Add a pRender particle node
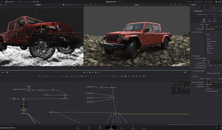The width and height of the screenshot is (222, 130). point(117,76)
